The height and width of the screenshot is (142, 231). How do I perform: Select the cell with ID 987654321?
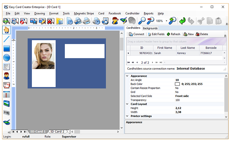pyautogui.click(x=142, y=53)
